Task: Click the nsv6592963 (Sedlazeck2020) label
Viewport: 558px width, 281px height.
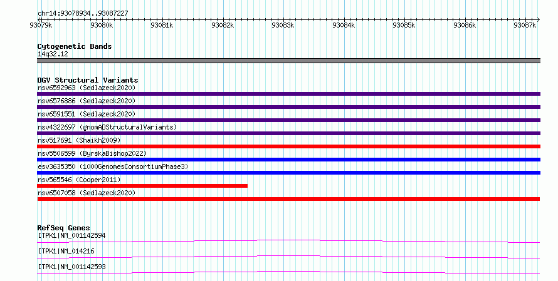Action: [x=87, y=88]
